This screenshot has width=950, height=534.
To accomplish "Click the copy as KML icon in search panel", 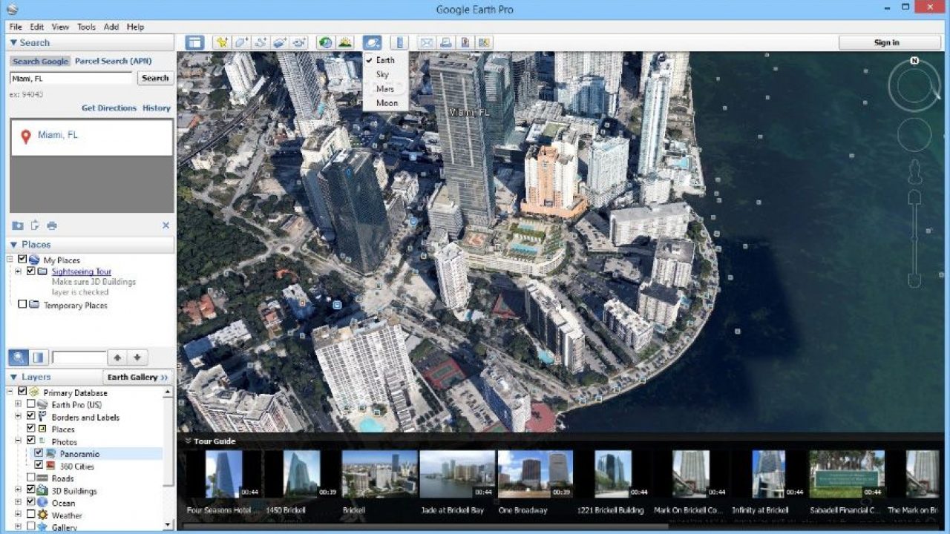I will (35, 225).
